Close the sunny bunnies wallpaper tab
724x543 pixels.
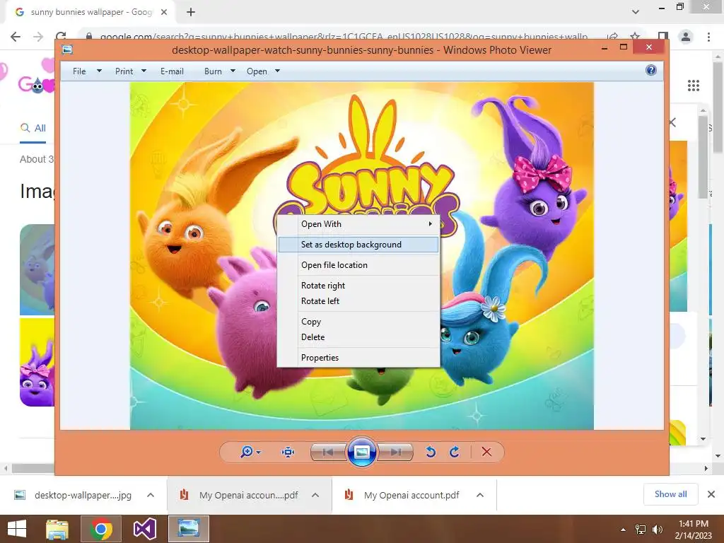164,12
